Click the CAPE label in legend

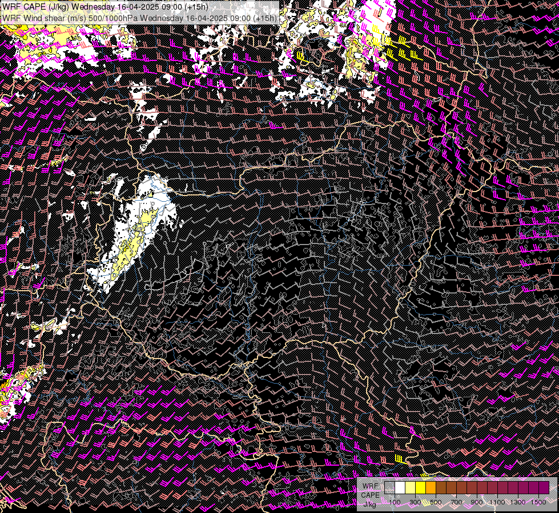coord(371,495)
